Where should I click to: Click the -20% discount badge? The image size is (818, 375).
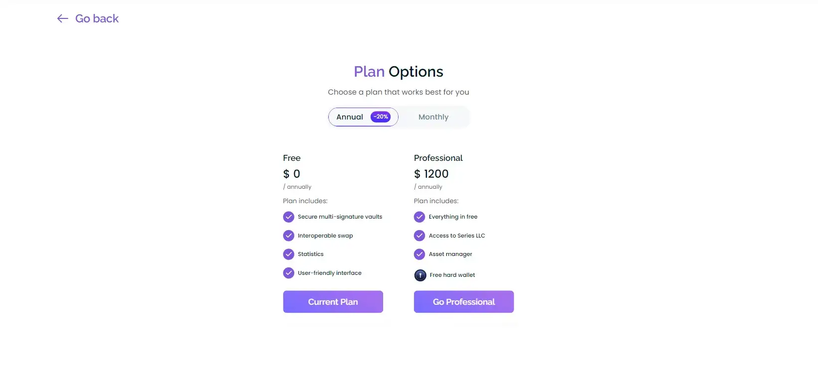381,117
